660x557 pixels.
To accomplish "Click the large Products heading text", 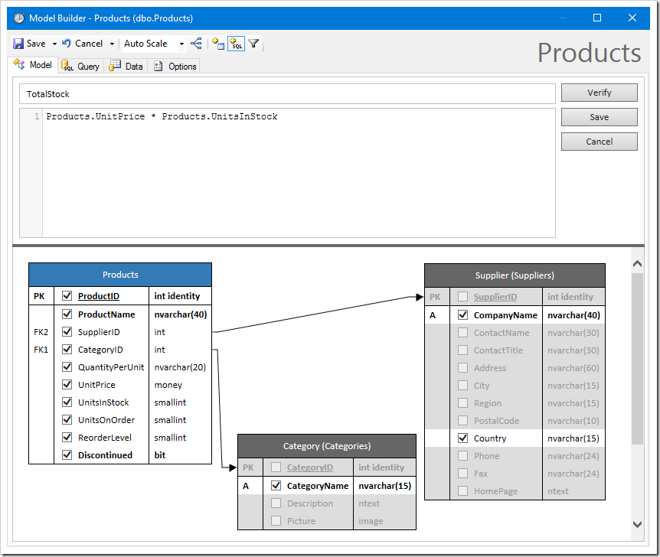I will click(590, 53).
